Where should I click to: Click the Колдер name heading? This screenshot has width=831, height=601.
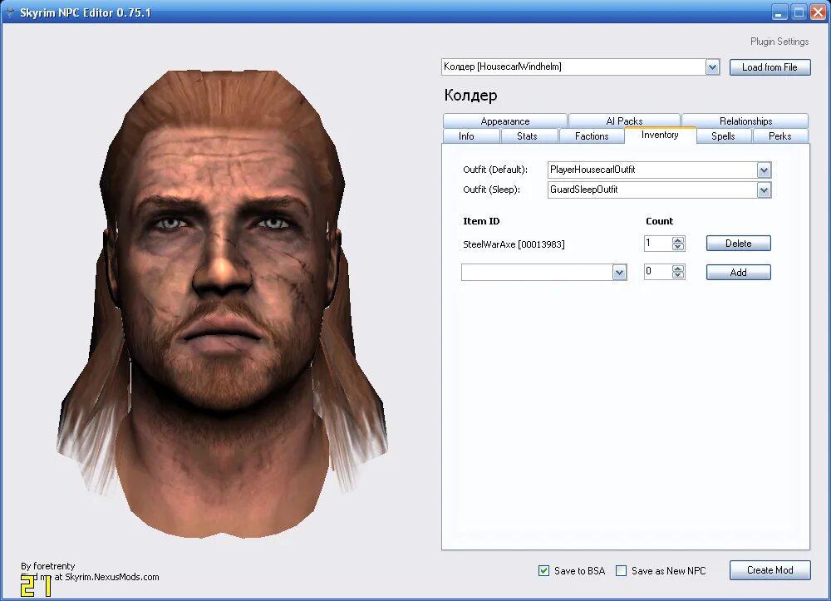point(470,96)
